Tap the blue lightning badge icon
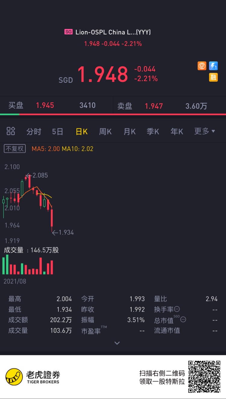This screenshot has height=399, width=226. point(213,66)
